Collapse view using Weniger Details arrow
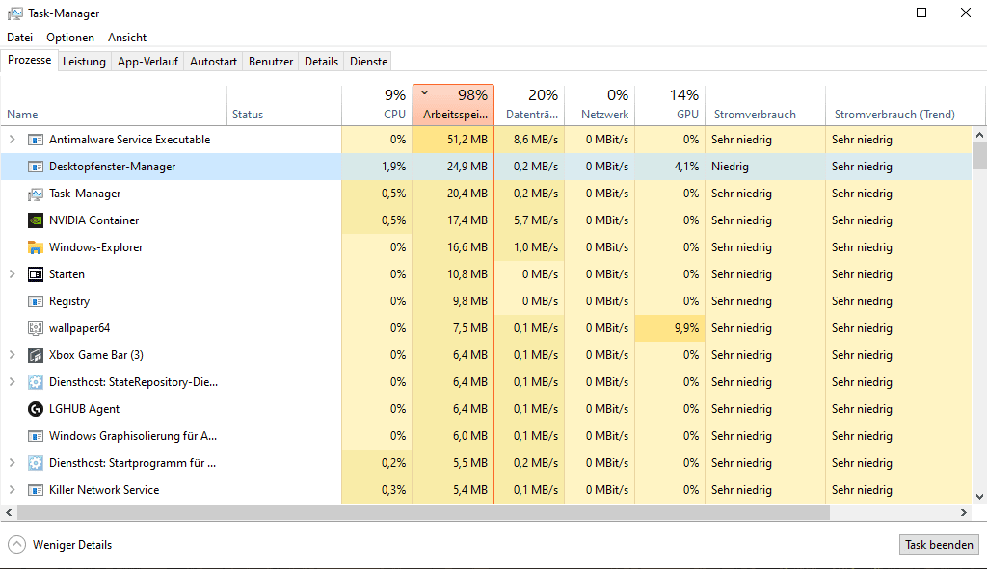This screenshot has width=987, height=569. click(x=16, y=545)
